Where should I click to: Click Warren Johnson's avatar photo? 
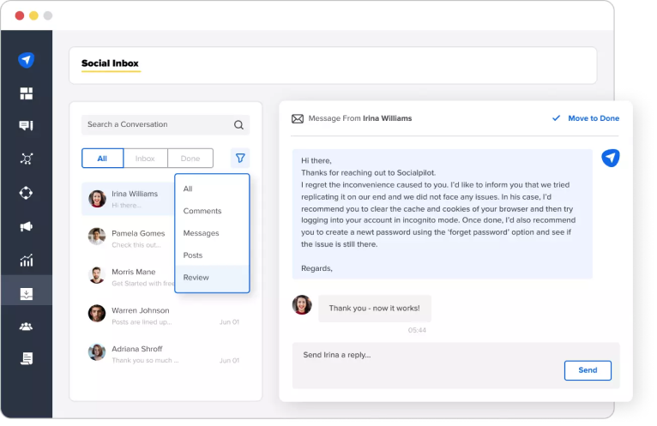(x=97, y=314)
